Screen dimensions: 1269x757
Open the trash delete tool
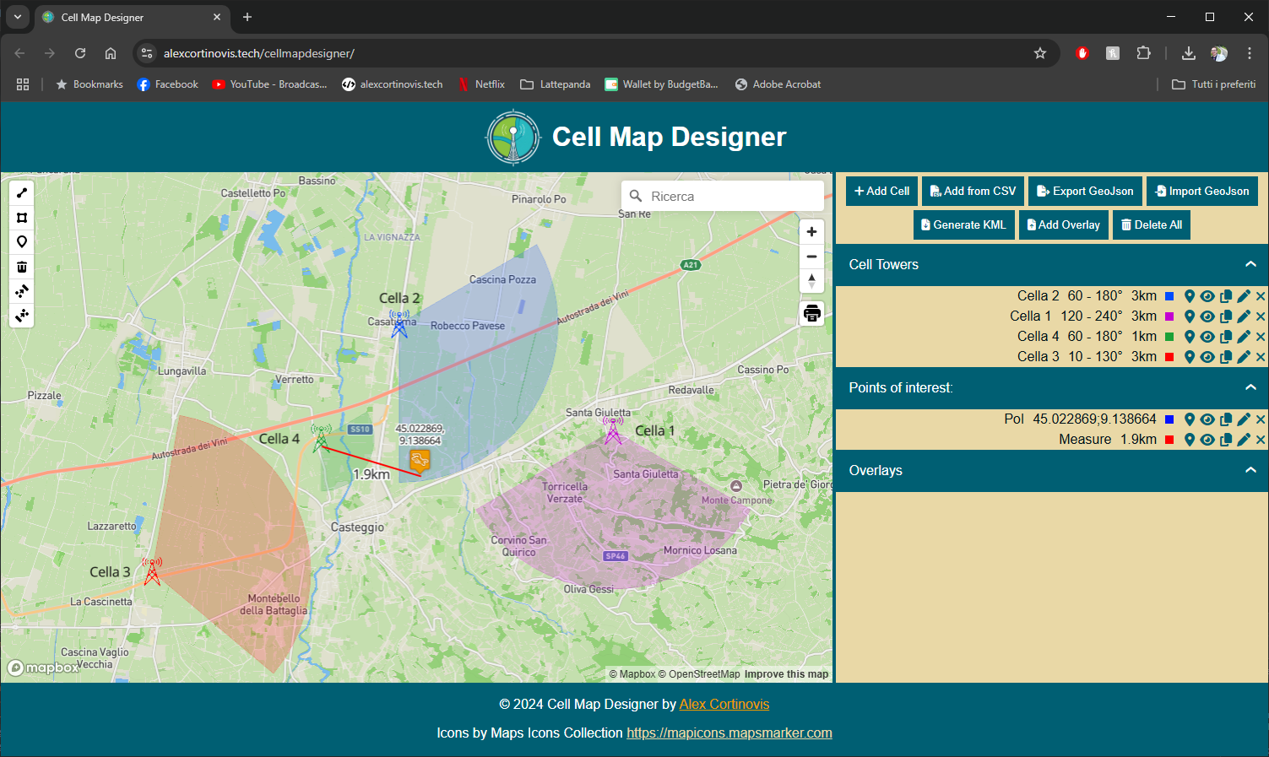(x=21, y=266)
